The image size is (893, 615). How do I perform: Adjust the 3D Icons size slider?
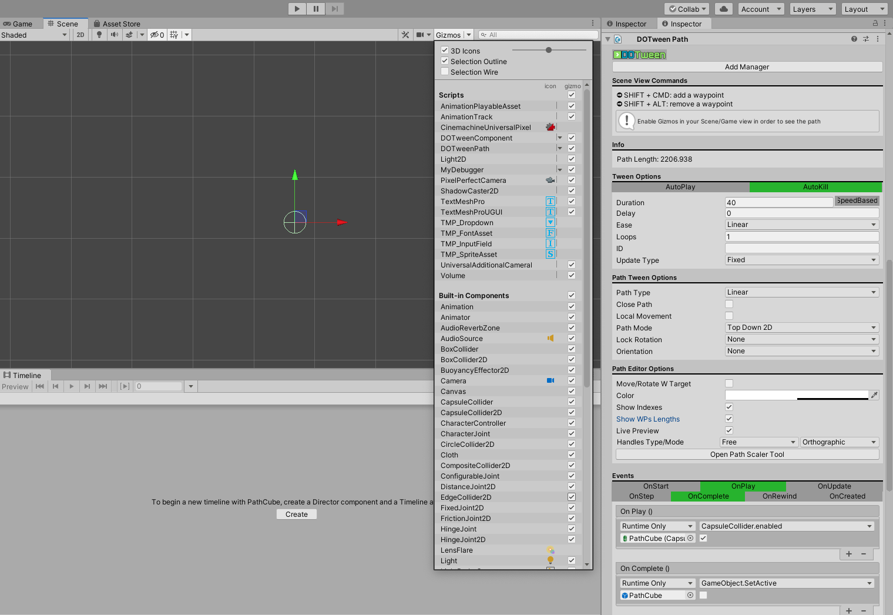coord(549,50)
